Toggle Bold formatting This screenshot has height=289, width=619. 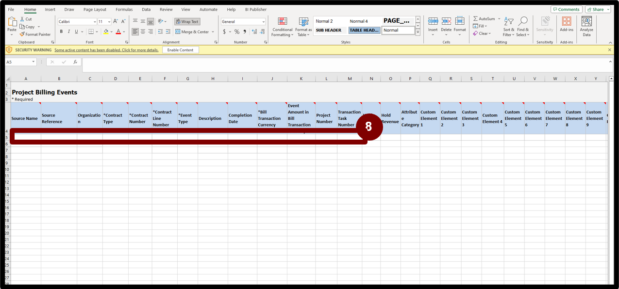pos(61,32)
